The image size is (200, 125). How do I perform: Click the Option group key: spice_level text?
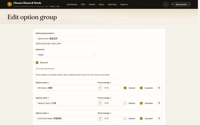tap(48, 43)
